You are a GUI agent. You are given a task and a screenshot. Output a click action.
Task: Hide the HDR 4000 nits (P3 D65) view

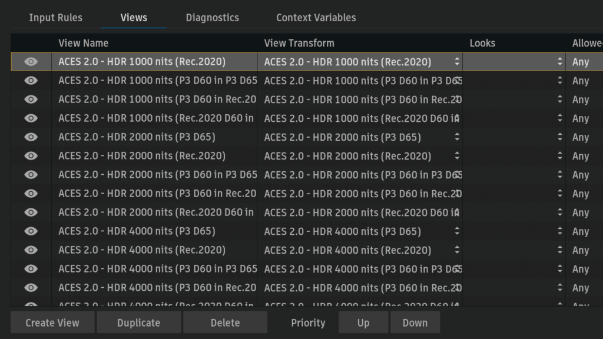coord(31,231)
